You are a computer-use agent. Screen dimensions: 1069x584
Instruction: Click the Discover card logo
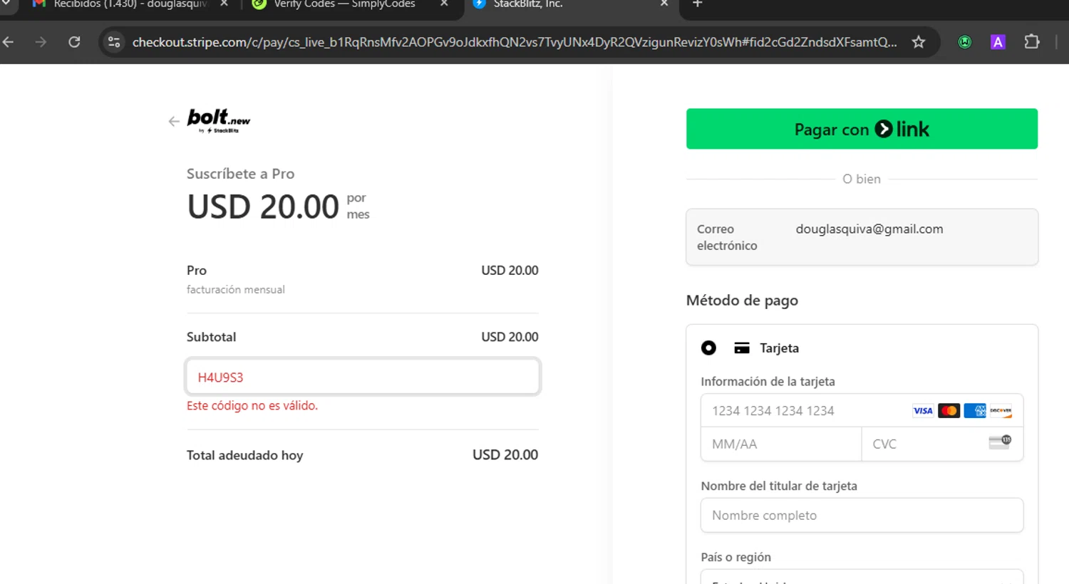click(x=1001, y=411)
